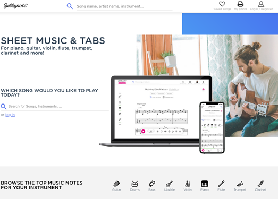This screenshot has width=278, height=199.
Task: Click the Jellynote logo
Action: coord(16,6)
